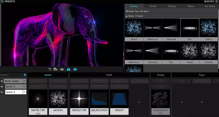Click the empty plus slot after Opacity

pyautogui.click(x=139, y=102)
